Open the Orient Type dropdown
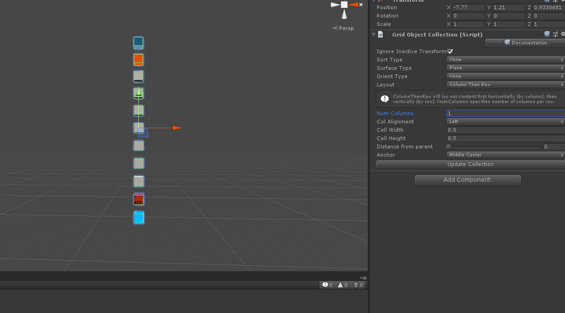Viewport: 565px width, 313px height. [x=506, y=76]
